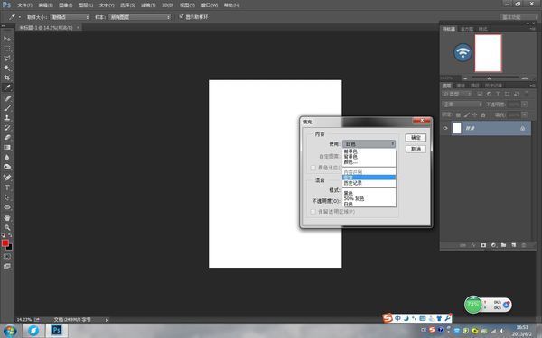542x338 pixels.
Task: Select the Crop tool
Action: 7,78
